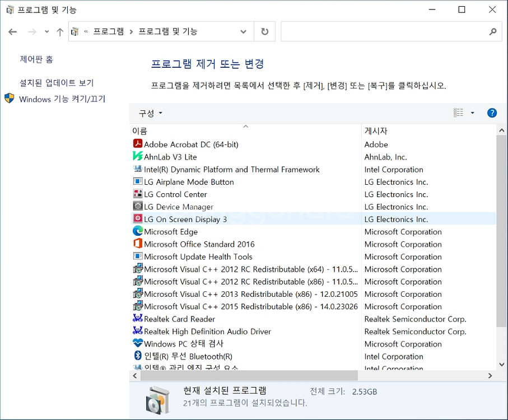Image resolution: width=508 pixels, height=420 pixels.
Task: Open 제어판 홈 link
Action: coord(36,59)
